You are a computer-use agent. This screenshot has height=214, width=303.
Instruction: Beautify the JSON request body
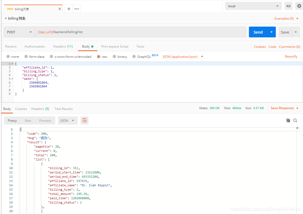291,56
